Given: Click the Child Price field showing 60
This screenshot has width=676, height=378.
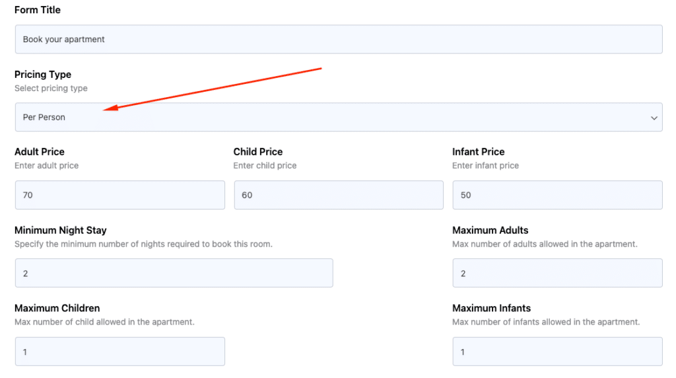Looking at the screenshot, I should pos(339,195).
